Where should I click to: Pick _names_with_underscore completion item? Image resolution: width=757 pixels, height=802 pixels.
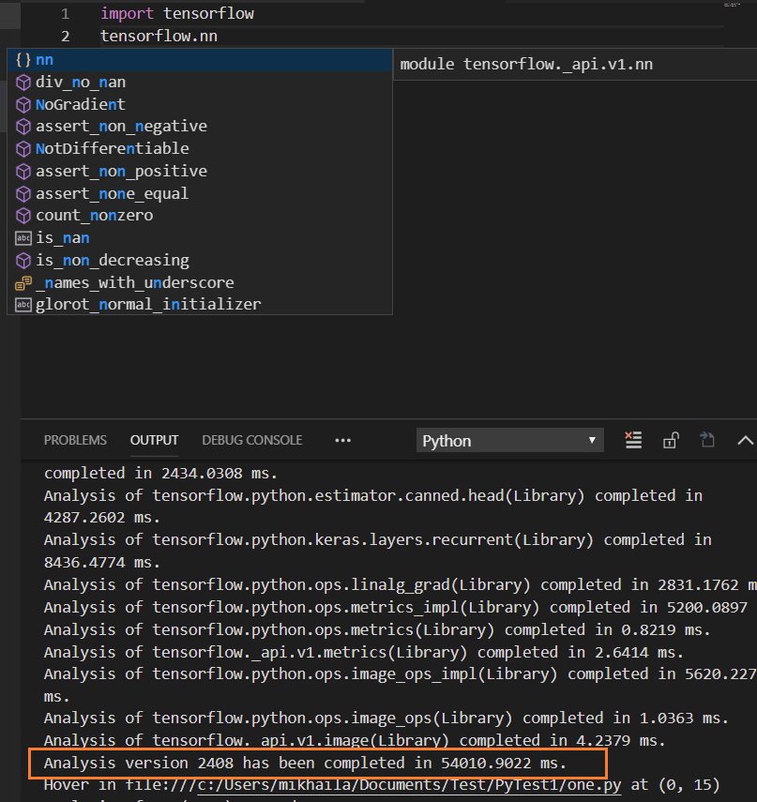tap(200, 283)
